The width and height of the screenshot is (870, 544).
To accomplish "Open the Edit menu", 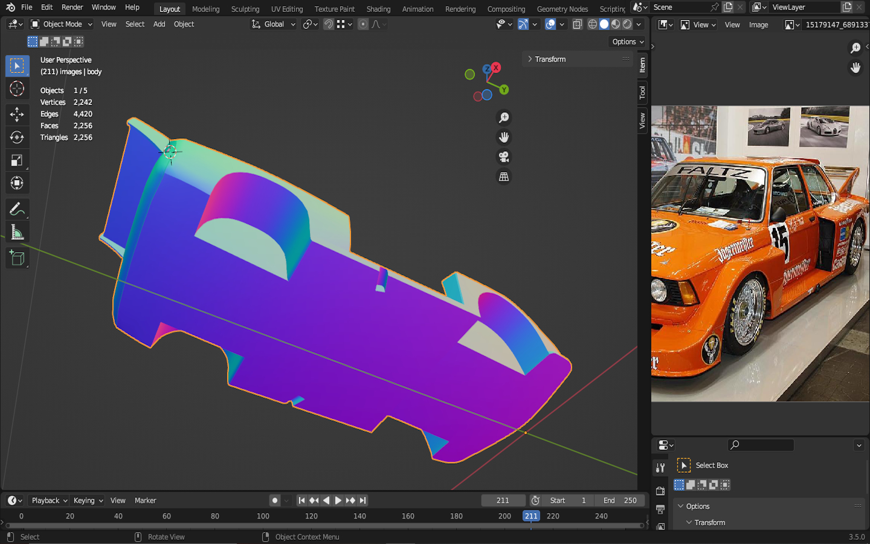I will [47, 7].
